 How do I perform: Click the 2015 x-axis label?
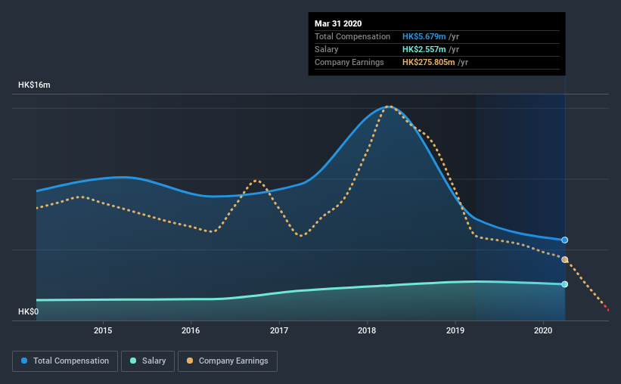coord(103,330)
